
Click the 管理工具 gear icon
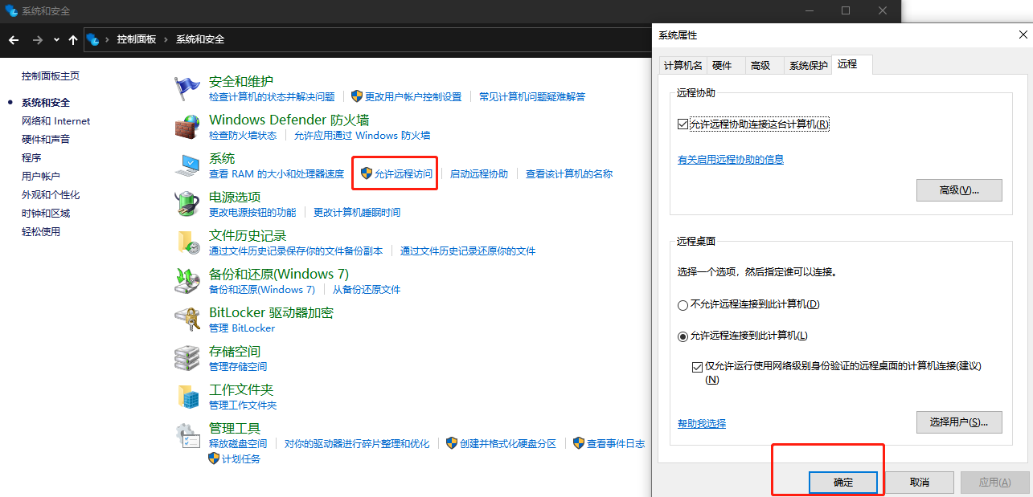(187, 434)
